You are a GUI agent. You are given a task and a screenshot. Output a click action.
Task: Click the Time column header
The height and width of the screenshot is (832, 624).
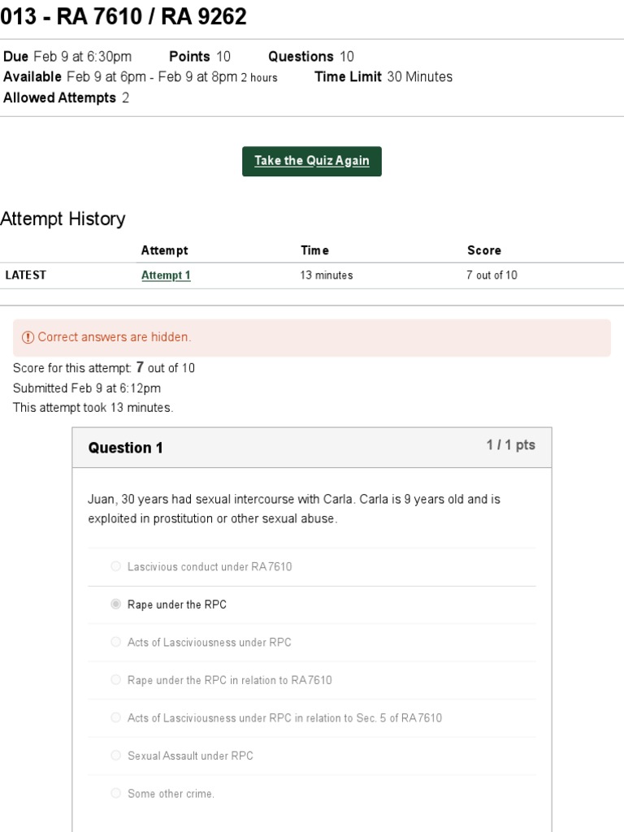[314, 250]
